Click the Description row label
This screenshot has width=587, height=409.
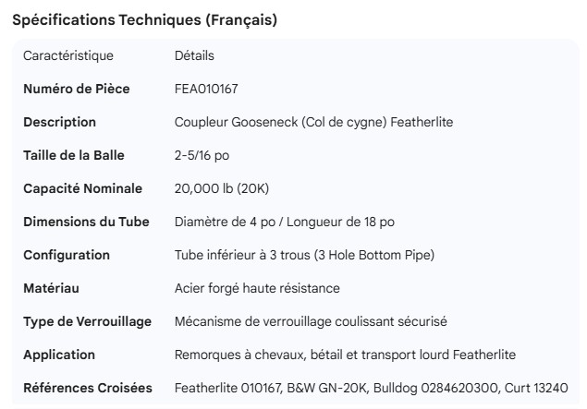pos(59,122)
